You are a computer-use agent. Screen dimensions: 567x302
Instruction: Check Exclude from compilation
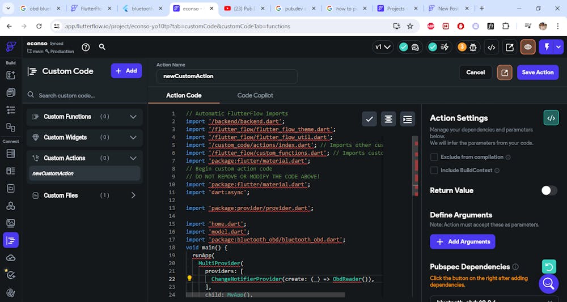(x=434, y=157)
